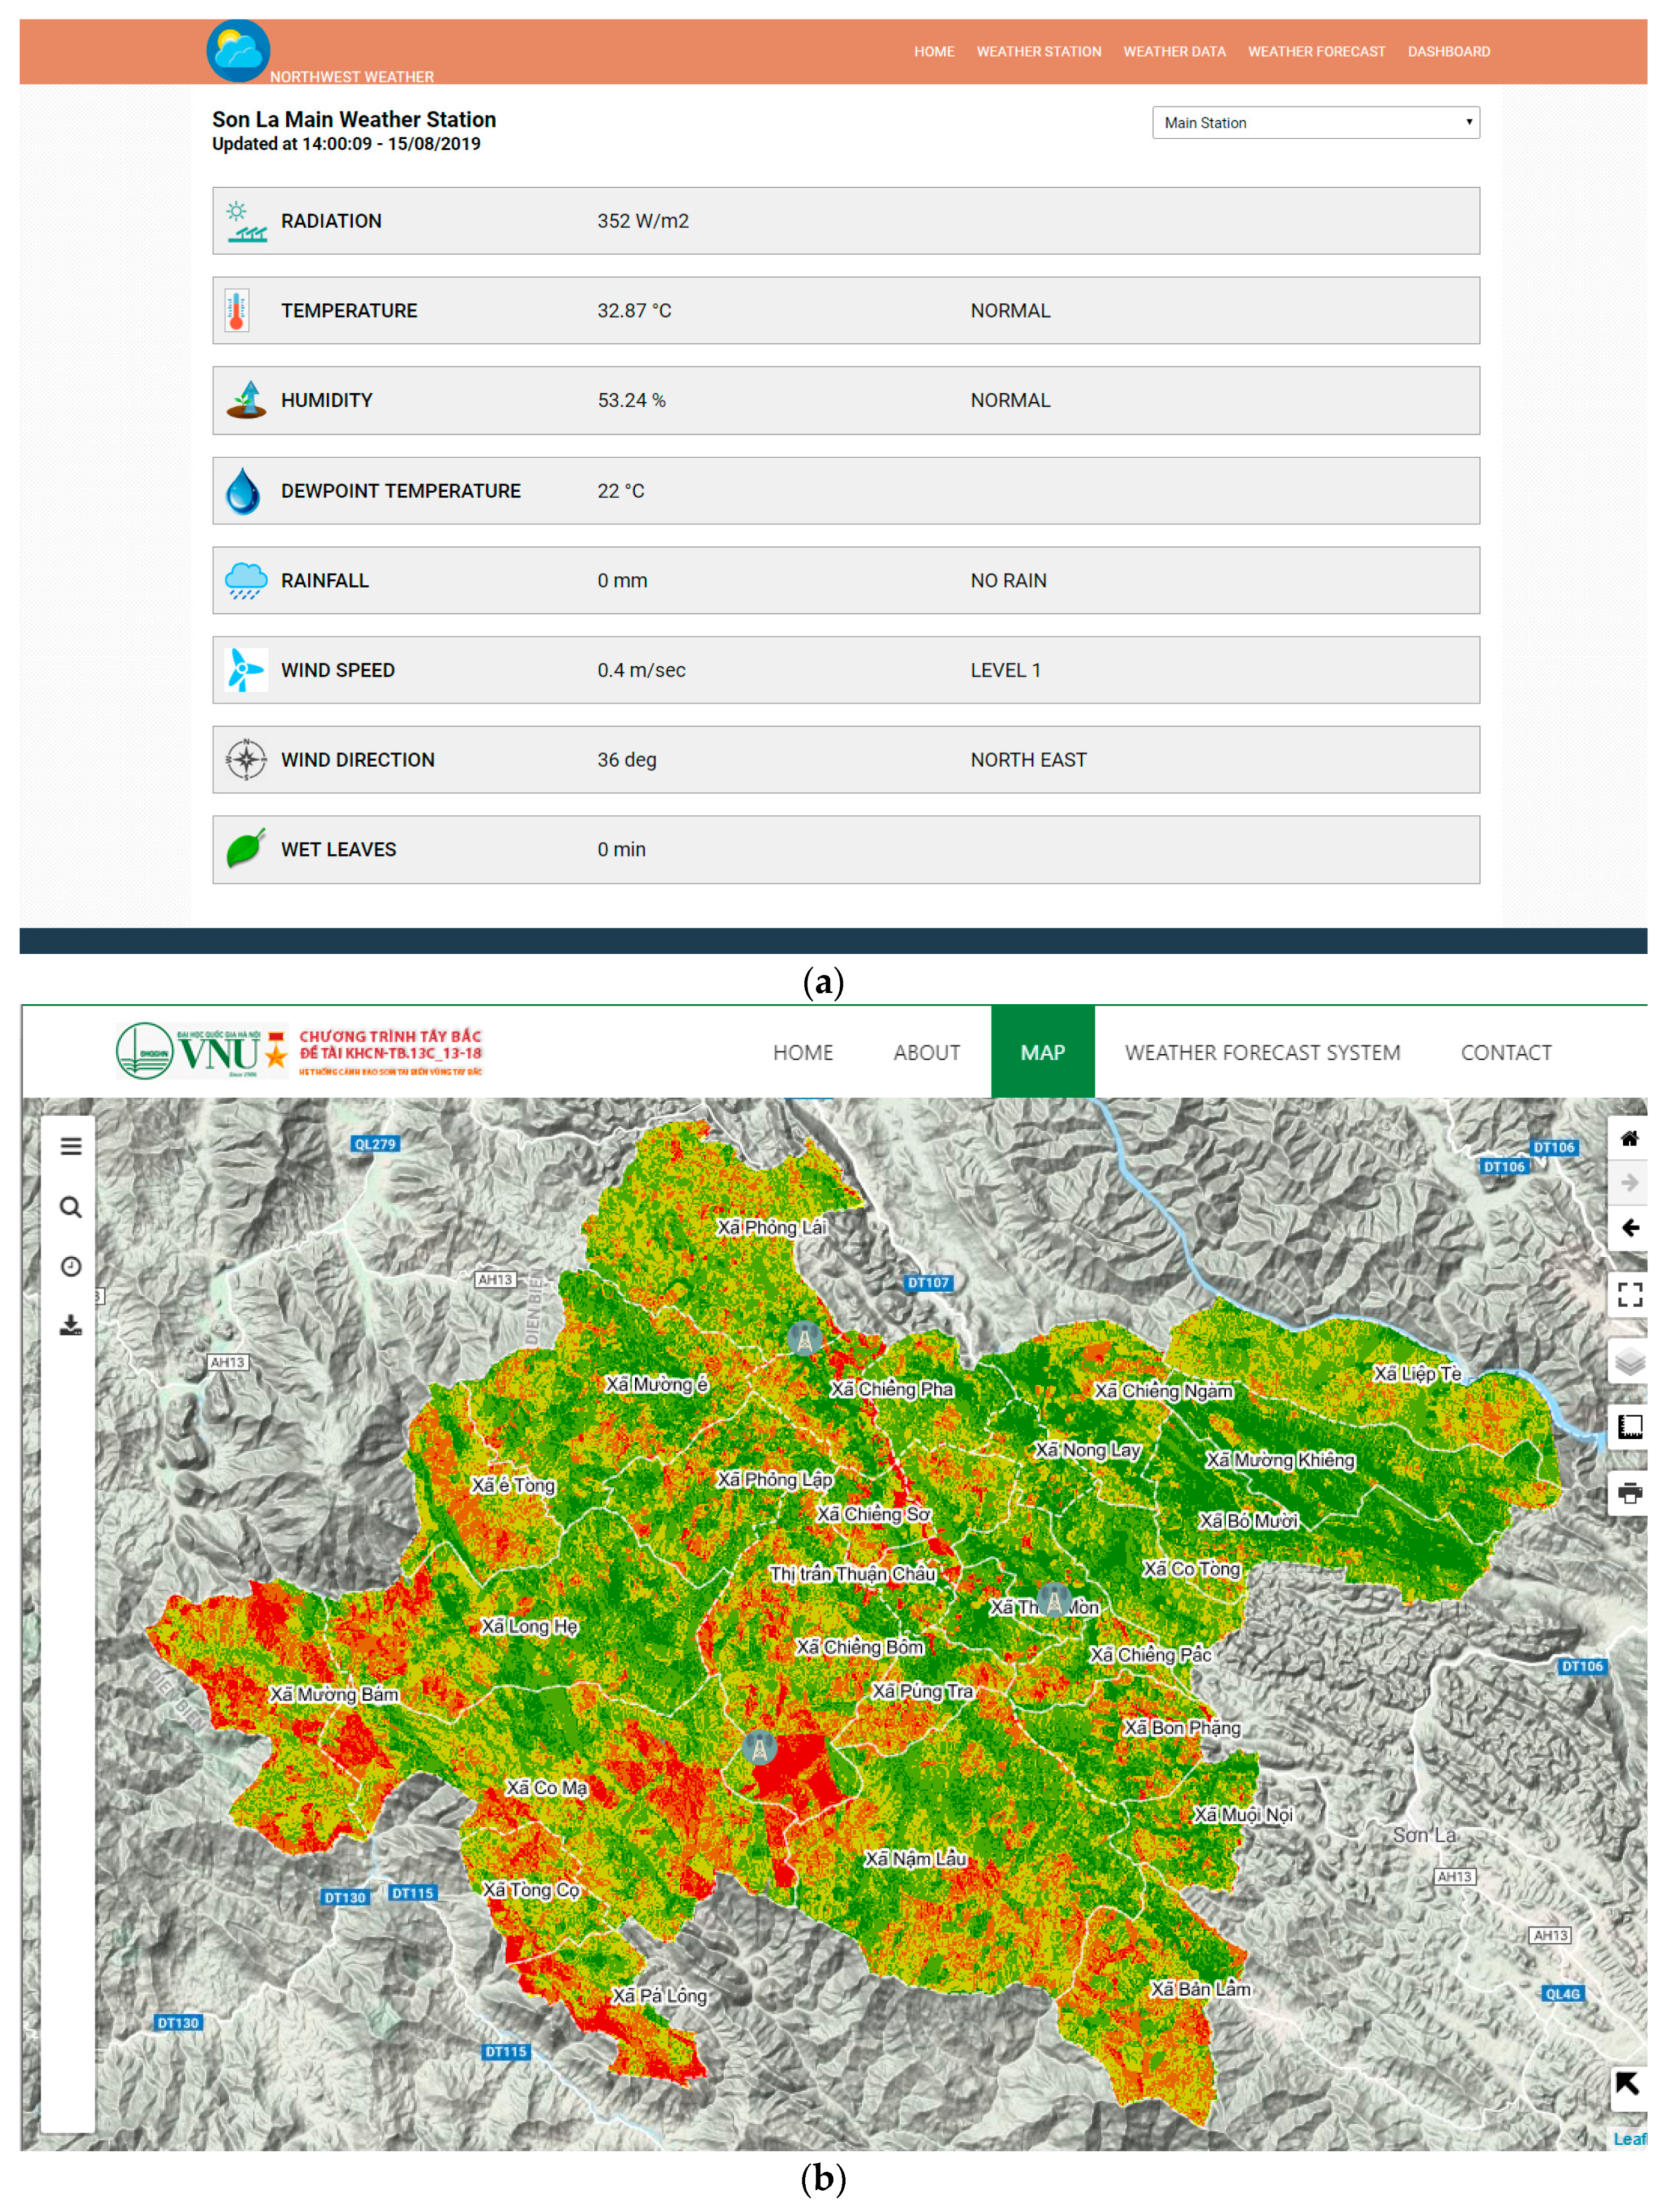
Task: Click the Northwest Weather cloud logo
Action: [238, 51]
